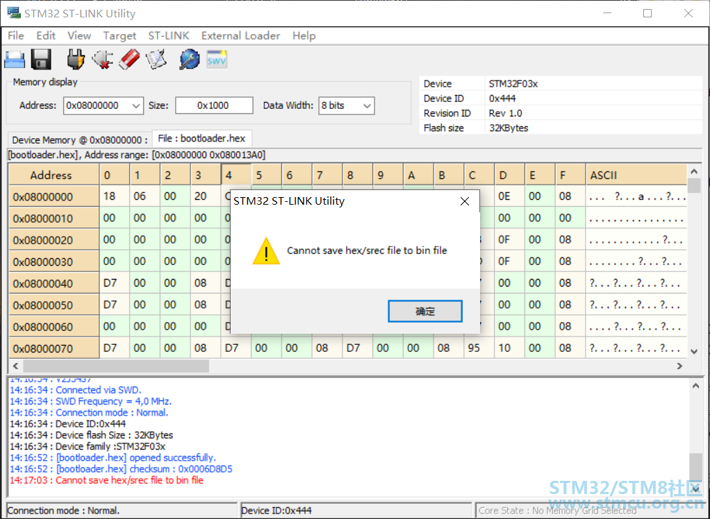Click the 确定 button in dialog

coord(425,311)
